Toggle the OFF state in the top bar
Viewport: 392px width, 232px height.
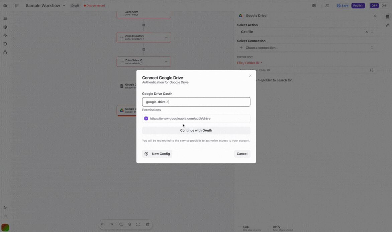374,5
